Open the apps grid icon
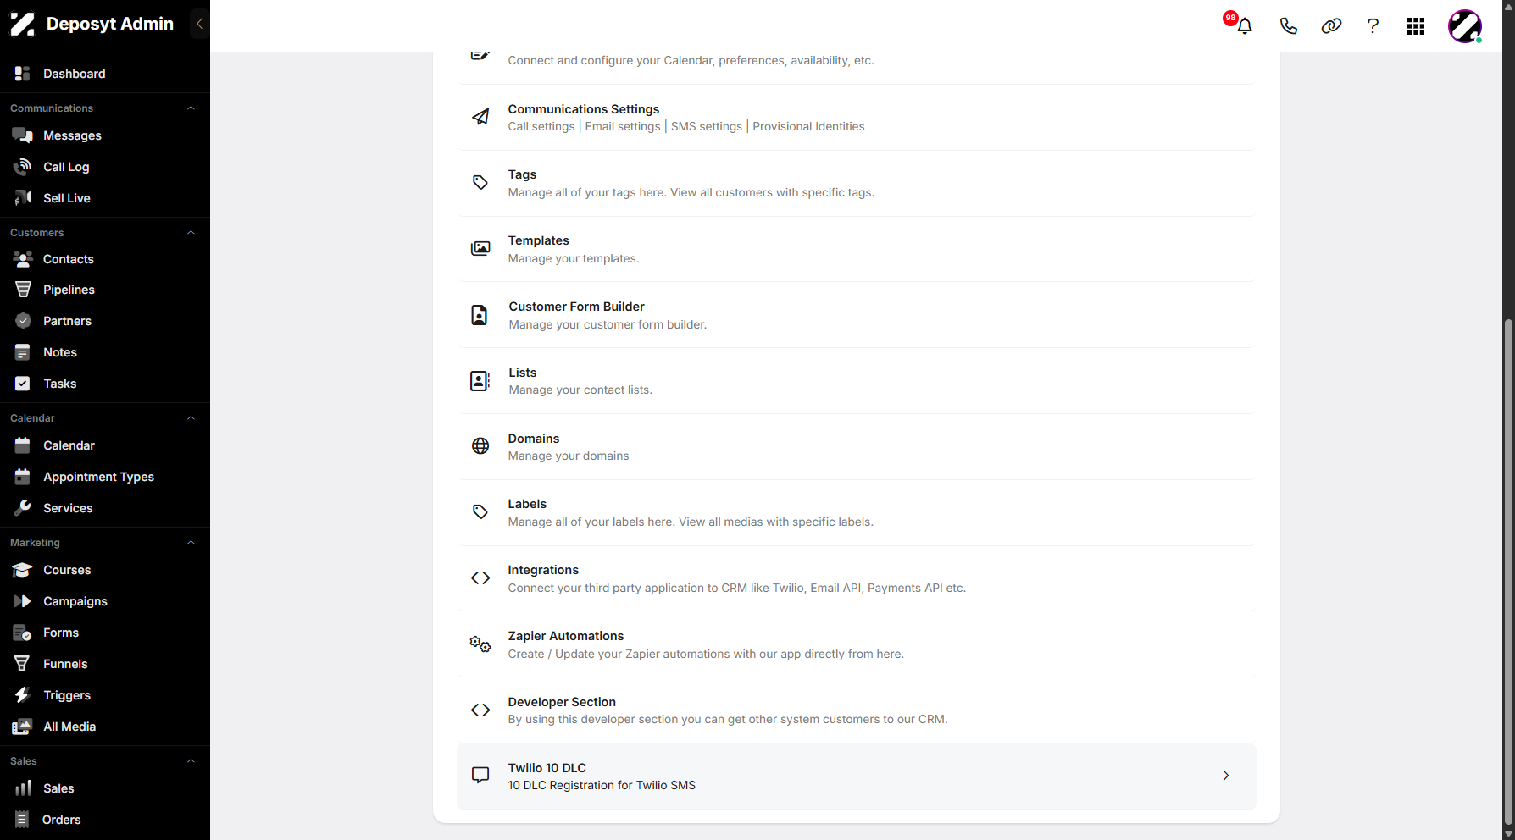This screenshot has width=1515, height=840. pos(1415,26)
